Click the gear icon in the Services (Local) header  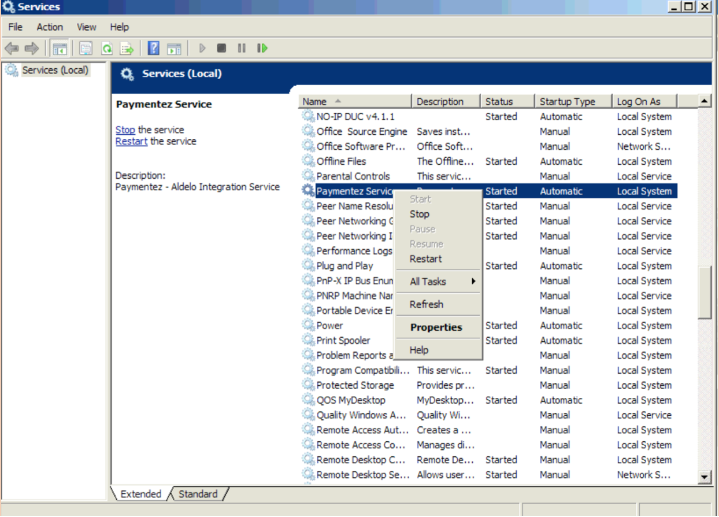(x=127, y=74)
